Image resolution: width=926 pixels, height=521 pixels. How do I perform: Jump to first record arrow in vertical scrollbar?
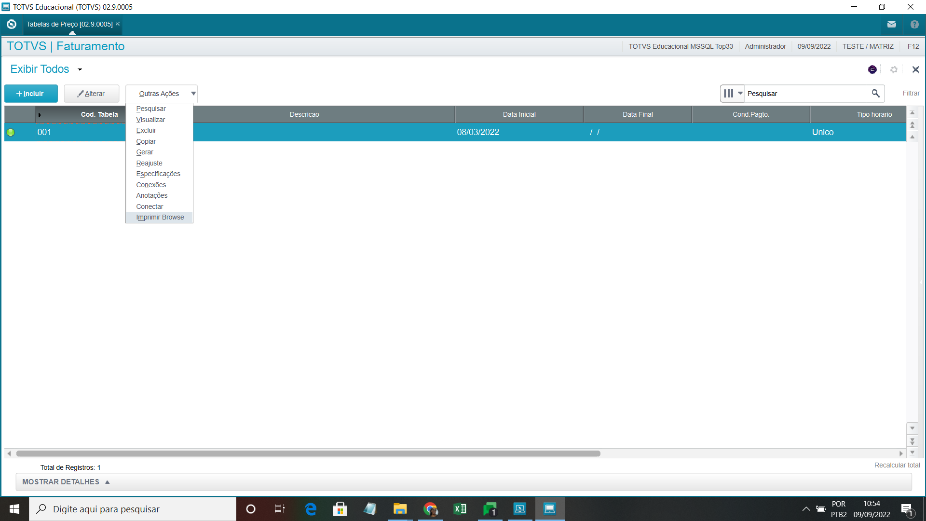click(x=912, y=112)
